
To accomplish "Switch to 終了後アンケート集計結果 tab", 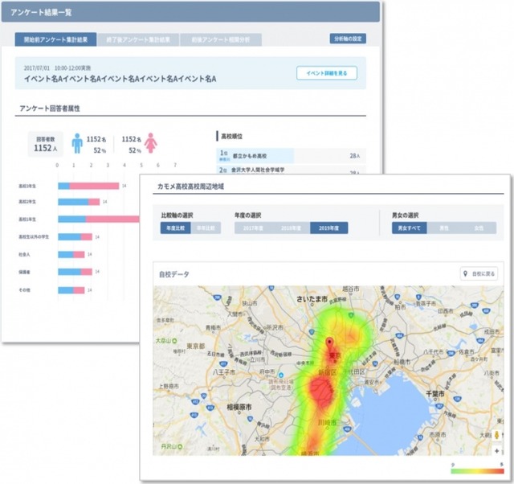I will click(137, 39).
